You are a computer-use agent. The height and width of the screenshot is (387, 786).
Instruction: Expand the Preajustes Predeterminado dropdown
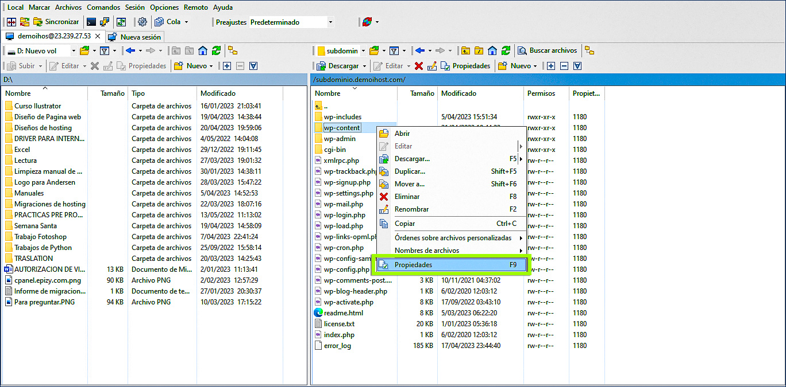coord(330,22)
